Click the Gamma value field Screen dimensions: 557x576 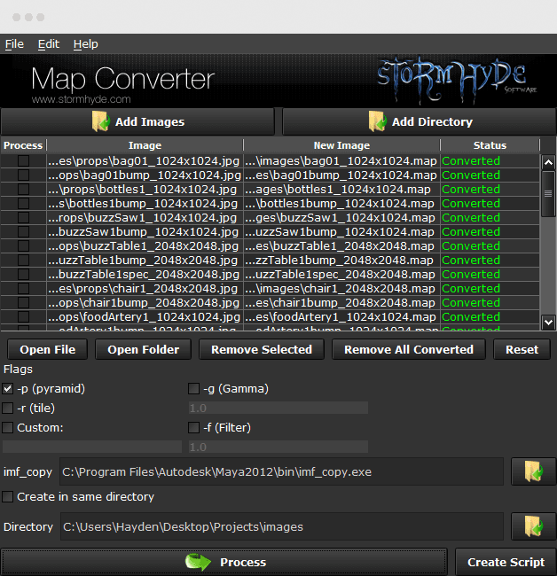click(278, 408)
